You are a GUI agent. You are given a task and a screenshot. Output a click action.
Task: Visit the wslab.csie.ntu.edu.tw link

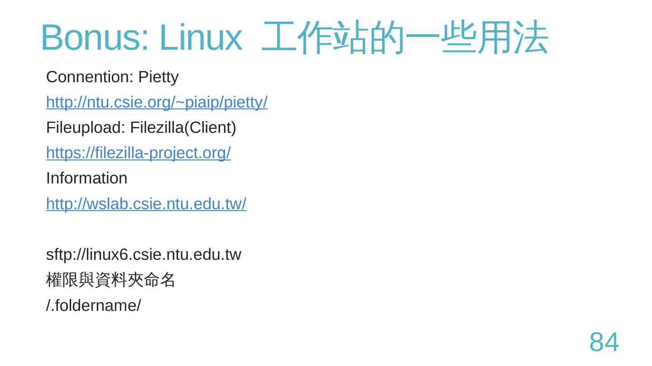click(x=146, y=204)
